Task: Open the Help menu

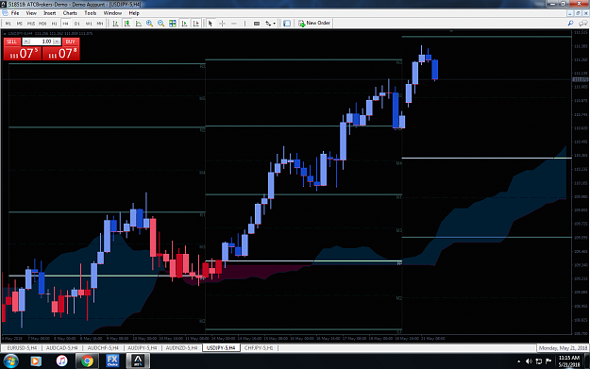Action: (134, 13)
